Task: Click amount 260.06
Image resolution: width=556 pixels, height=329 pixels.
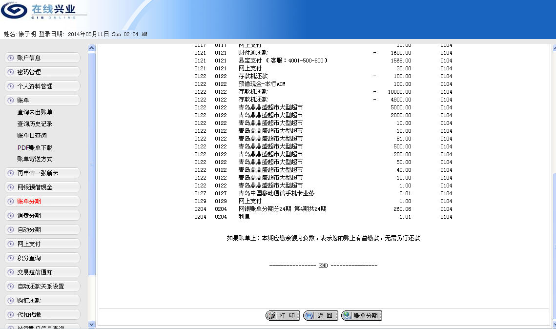Action: [x=402, y=209]
